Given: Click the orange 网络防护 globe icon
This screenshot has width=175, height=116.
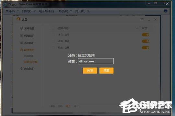Looking at the screenshot, I should click(x=21, y=50).
